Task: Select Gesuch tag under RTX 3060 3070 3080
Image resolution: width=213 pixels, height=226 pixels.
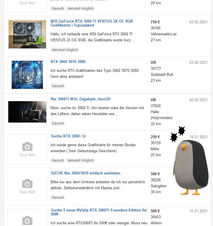Action: click(x=58, y=86)
